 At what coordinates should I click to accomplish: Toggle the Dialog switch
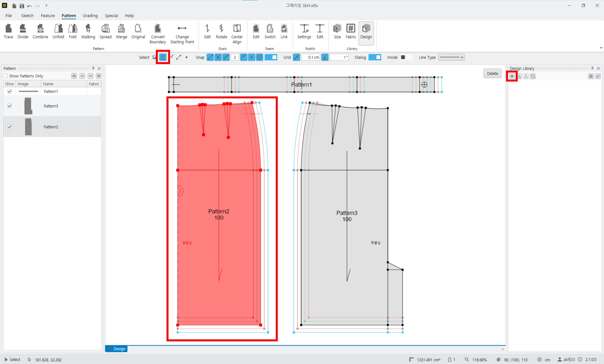[375, 57]
